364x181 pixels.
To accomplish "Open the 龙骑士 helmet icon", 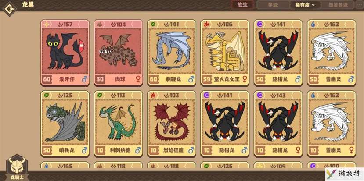I will click(x=17, y=166).
